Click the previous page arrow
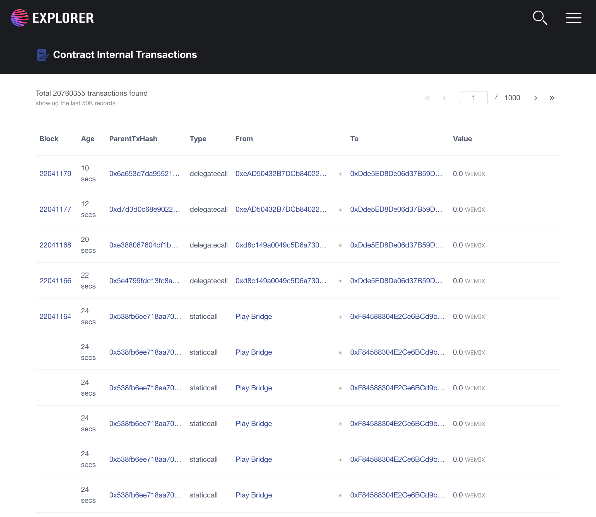This screenshot has width=596, height=517. tap(444, 98)
